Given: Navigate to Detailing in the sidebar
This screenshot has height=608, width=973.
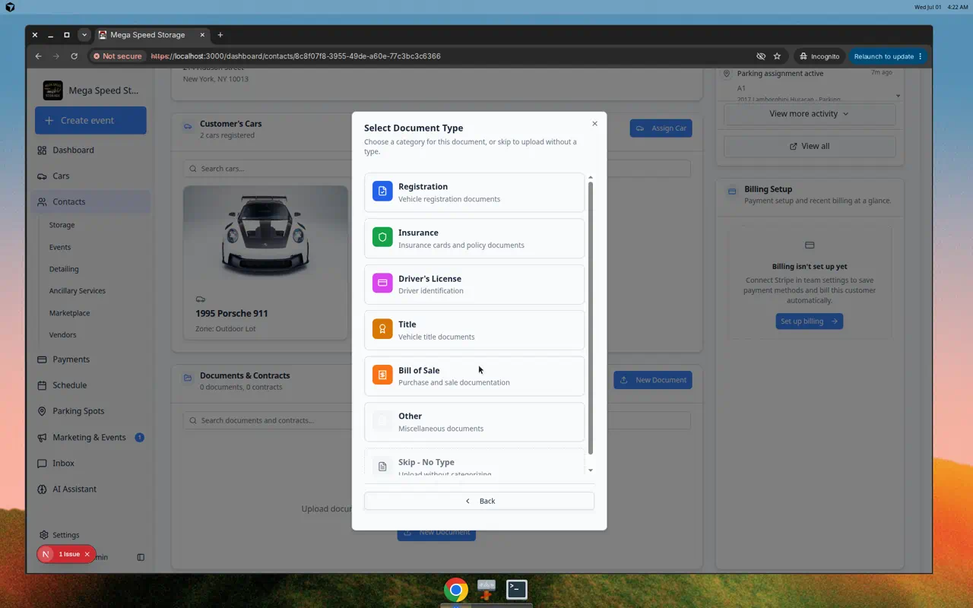Looking at the screenshot, I should click(64, 269).
